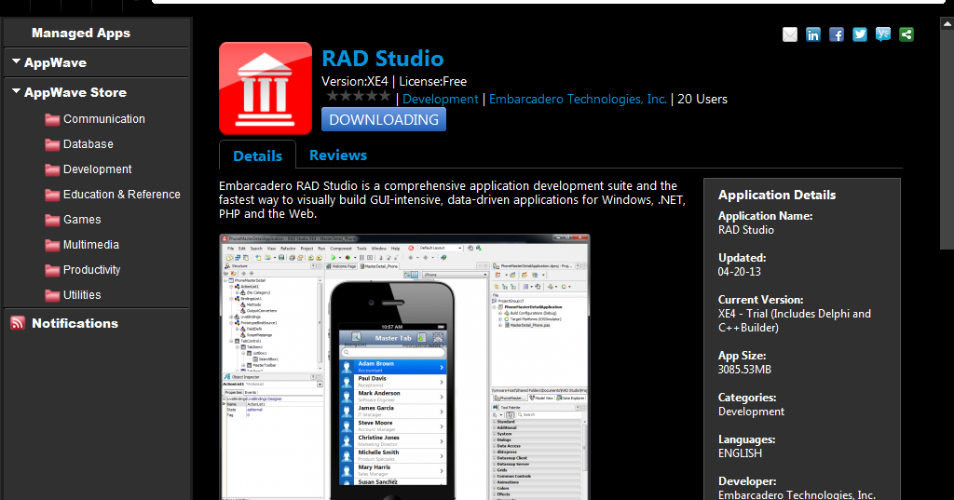Open Embarcadero Technologies, Inc. link
The width and height of the screenshot is (954, 500).
point(578,99)
